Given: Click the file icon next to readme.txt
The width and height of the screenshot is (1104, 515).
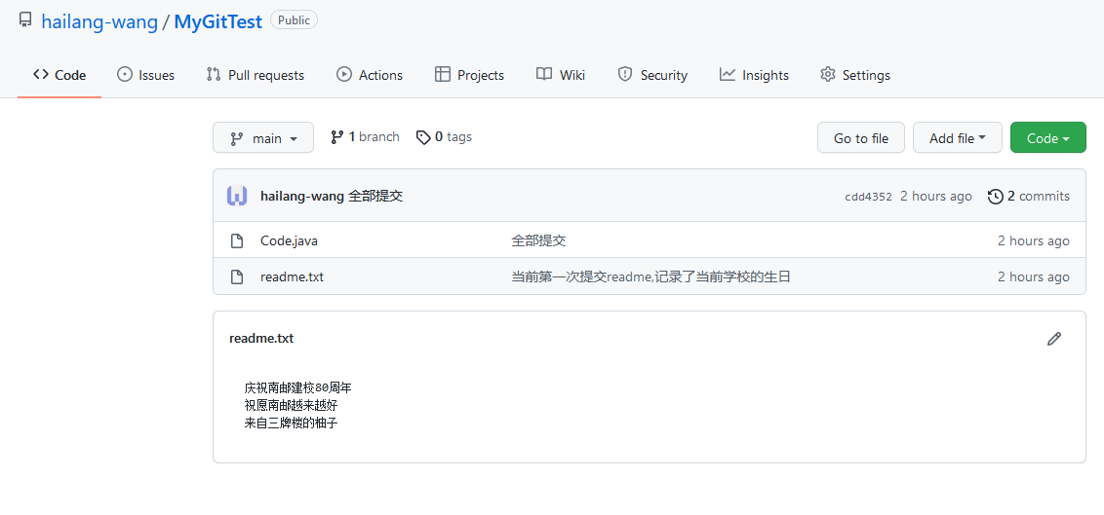Looking at the screenshot, I should pyautogui.click(x=237, y=276).
